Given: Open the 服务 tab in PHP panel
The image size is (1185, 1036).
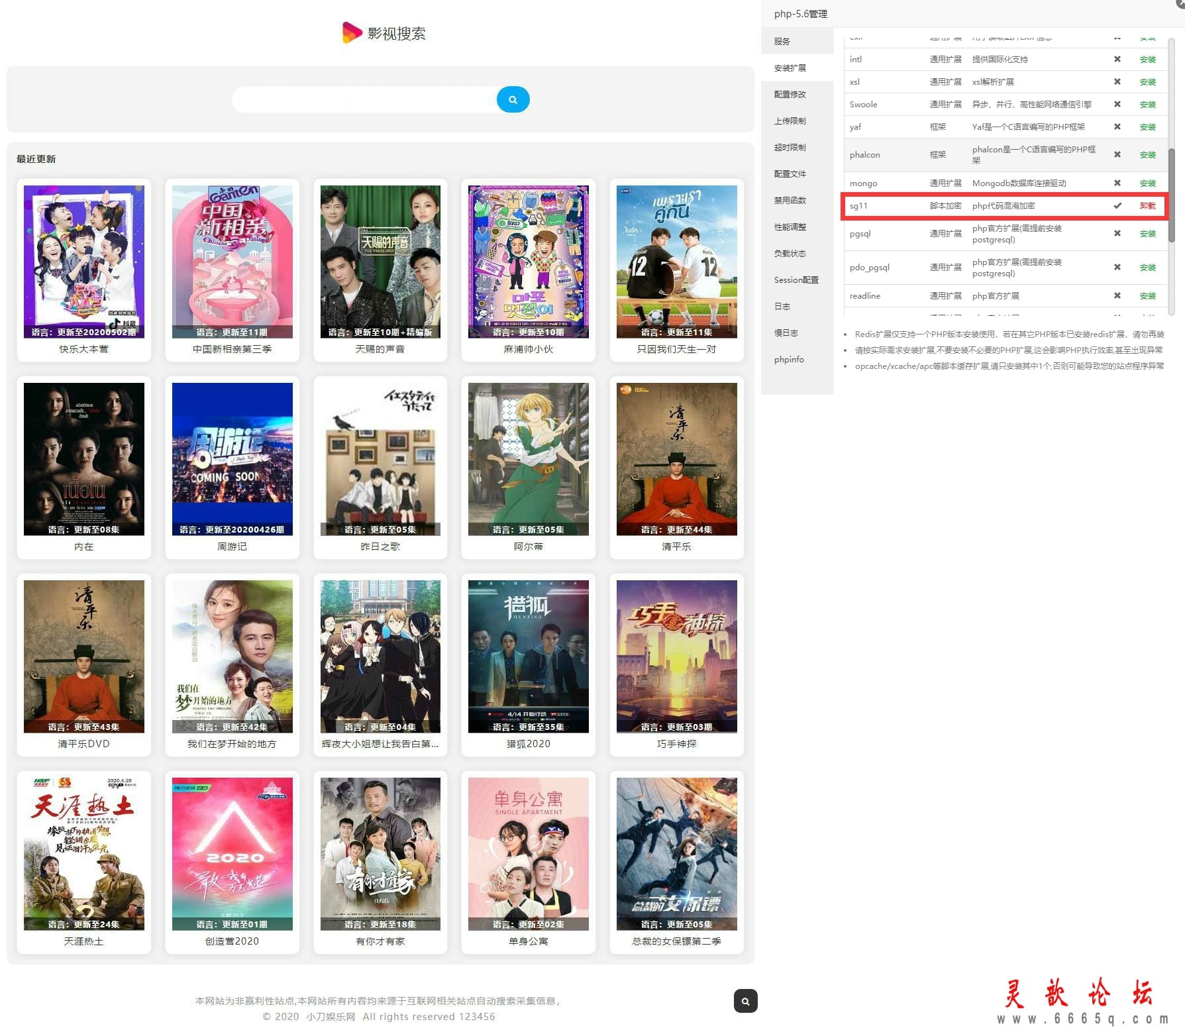Looking at the screenshot, I should pos(798,41).
